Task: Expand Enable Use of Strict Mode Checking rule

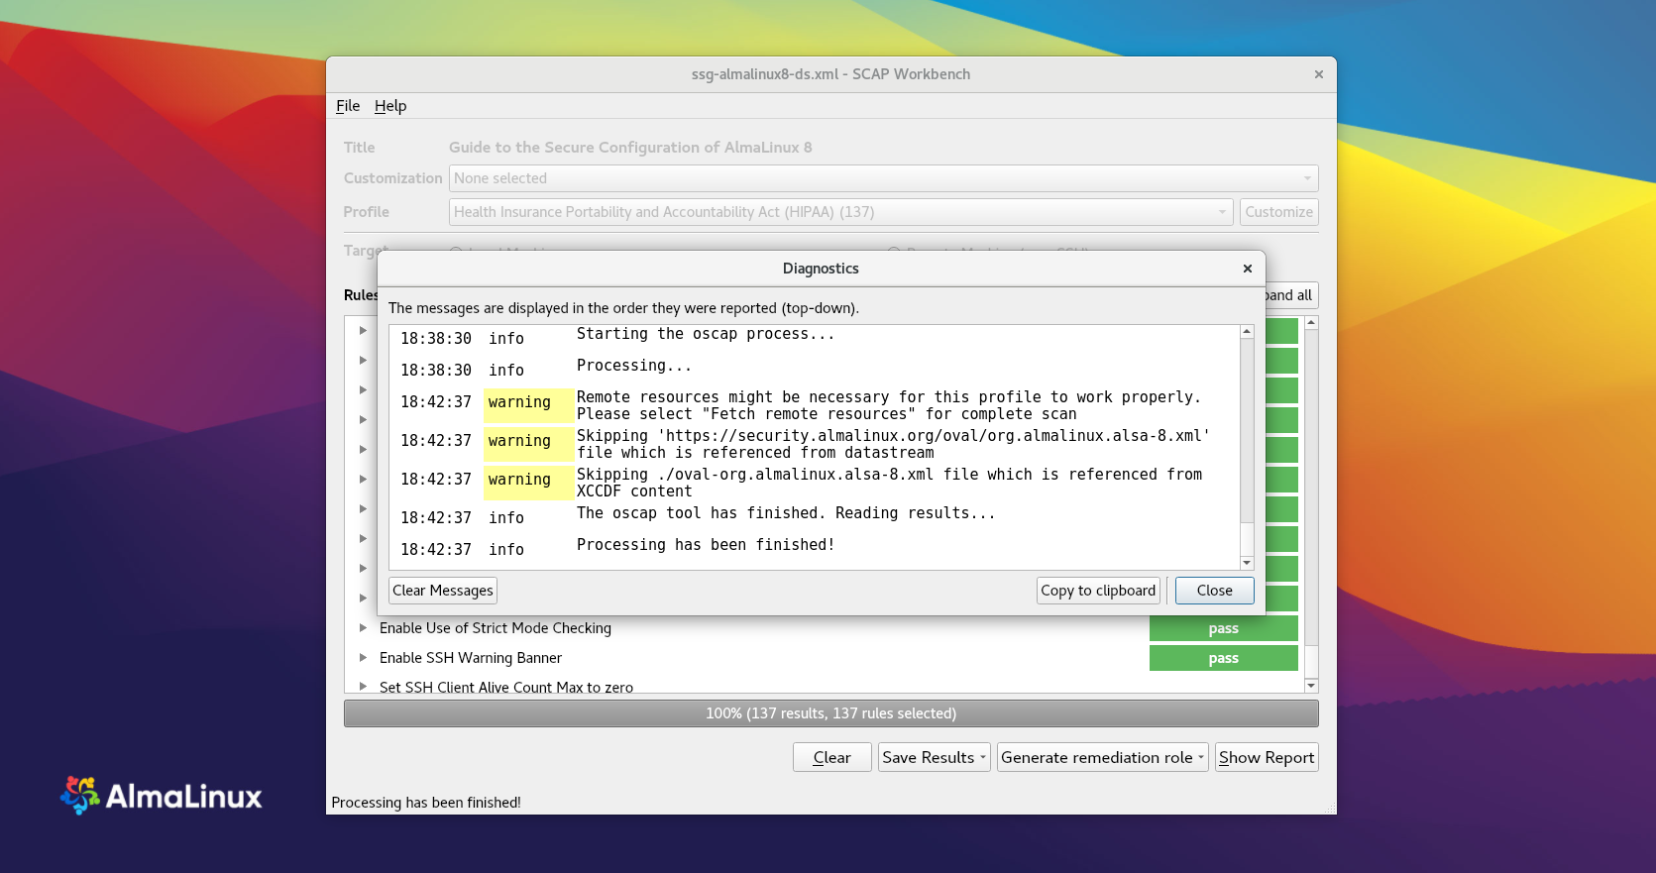Action: click(x=363, y=628)
